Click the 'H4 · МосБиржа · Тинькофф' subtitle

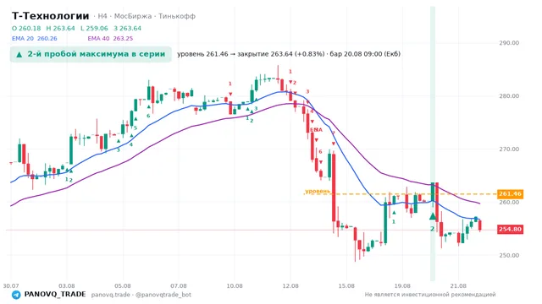coord(147,16)
